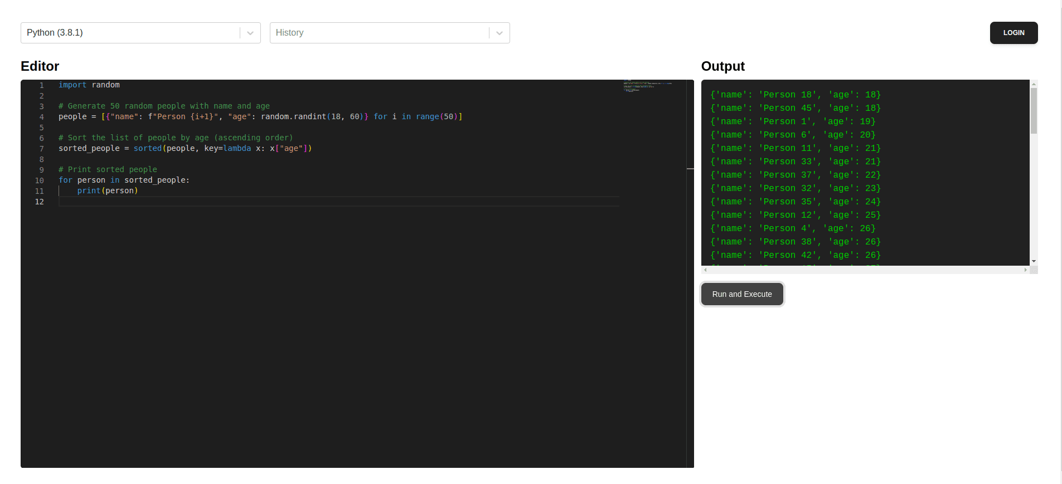Click line number 1 in the editor gutter

coord(41,85)
